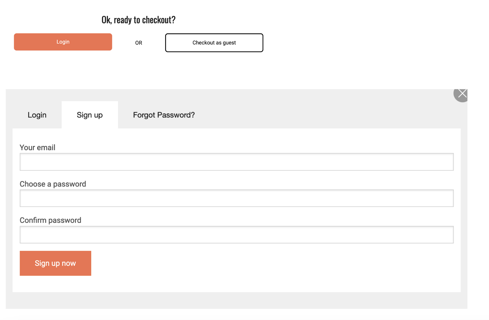Viewport: 489px width, 320px height.
Task: Click the "Confirm password" label
Action: pyautogui.click(x=50, y=220)
